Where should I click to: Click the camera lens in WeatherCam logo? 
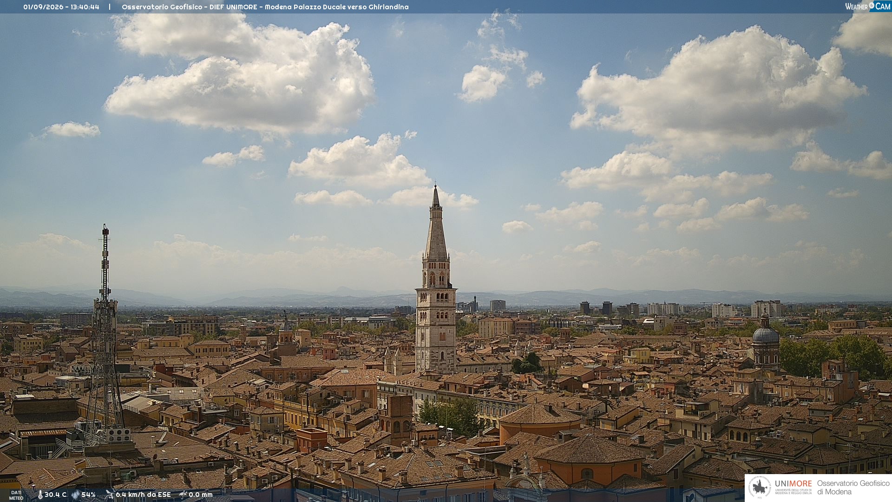pos(872,5)
